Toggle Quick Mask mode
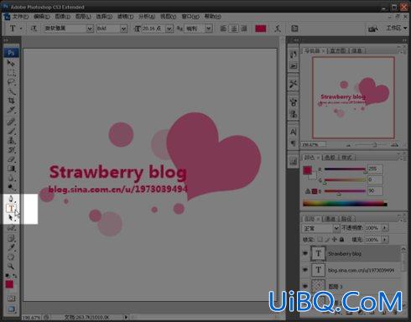The width and height of the screenshot is (411, 322). [11, 299]
